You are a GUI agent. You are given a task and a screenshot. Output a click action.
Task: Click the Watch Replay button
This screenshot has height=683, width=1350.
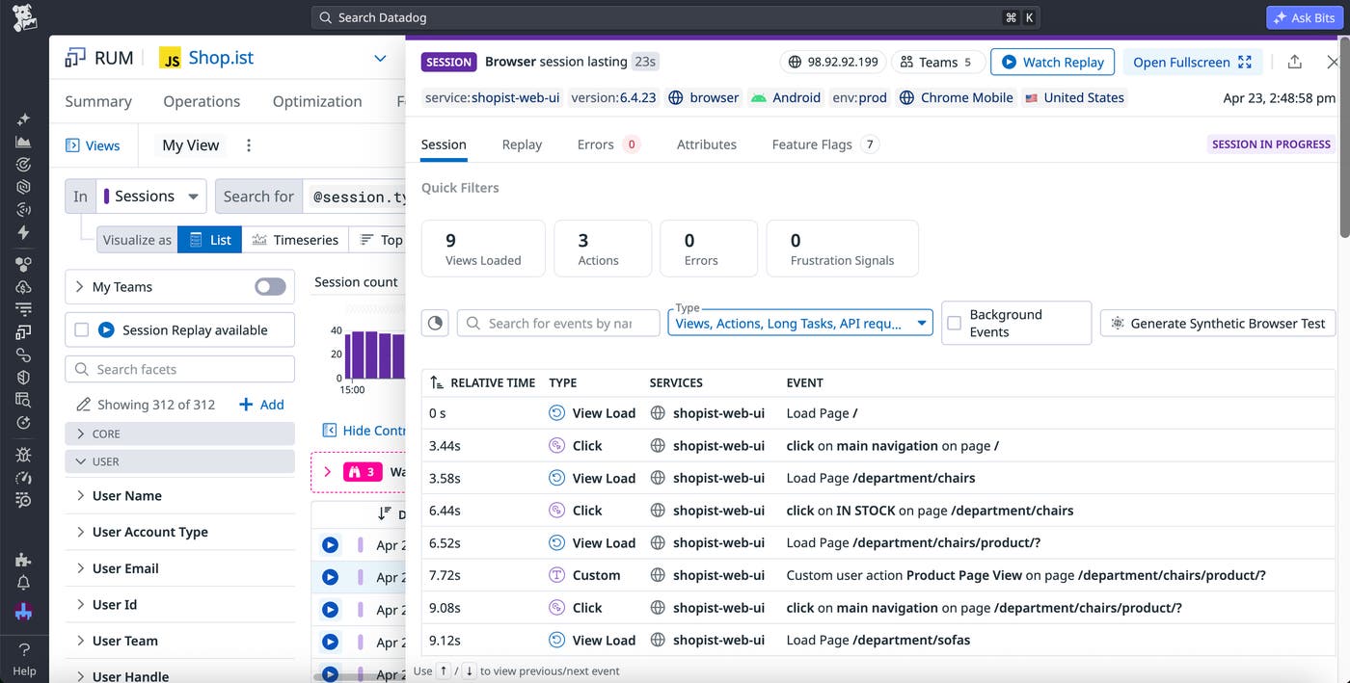click(x=1052, y=62)
